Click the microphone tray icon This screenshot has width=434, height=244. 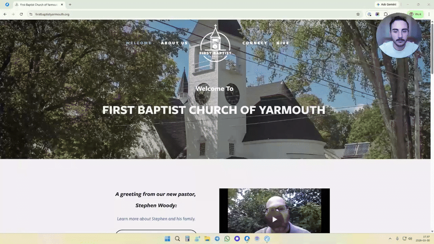pos(397,238)
